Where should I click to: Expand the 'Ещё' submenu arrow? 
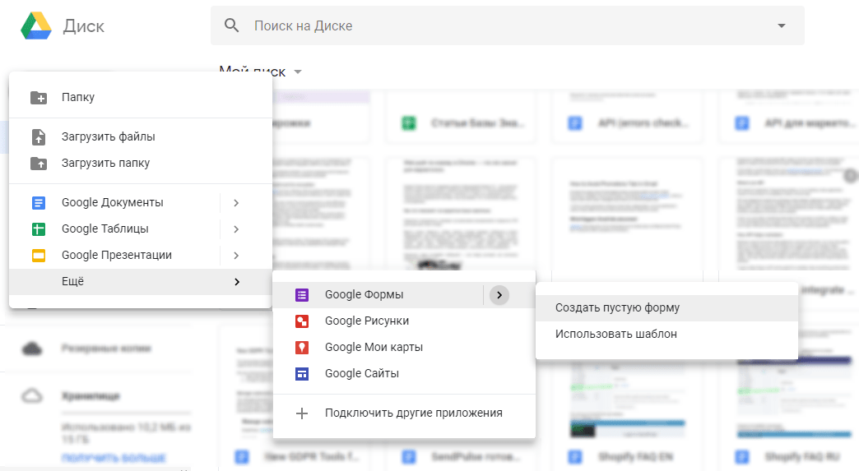237,282
